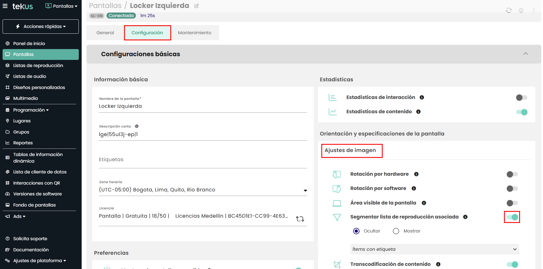
Task: Turn on Rotación por software switch
Action: [512, 189]
